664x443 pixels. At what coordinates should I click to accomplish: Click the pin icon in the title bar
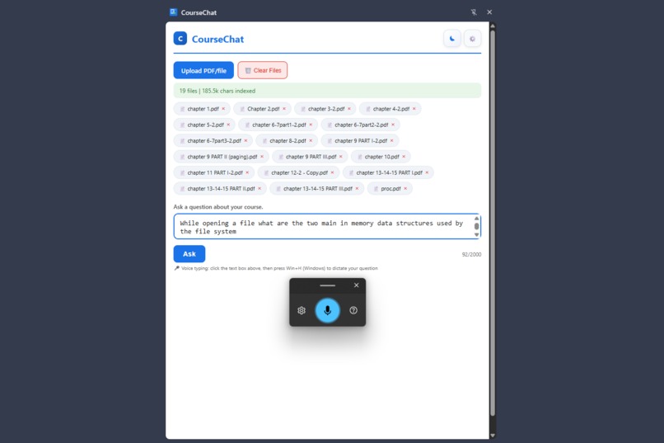pos(474,12)
